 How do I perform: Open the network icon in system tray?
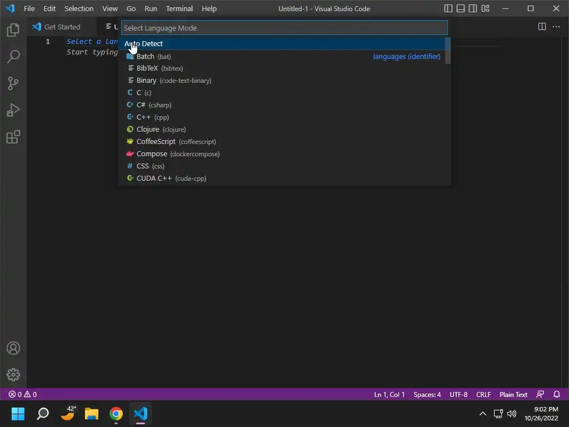click(x=498, y=414)
